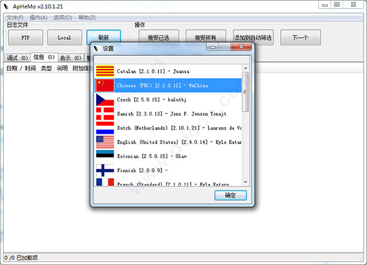Click the ApHeMo feather icon in title bar
This screenshot has width=367, height=265.
pyautogui.click(x=6, y=7)
